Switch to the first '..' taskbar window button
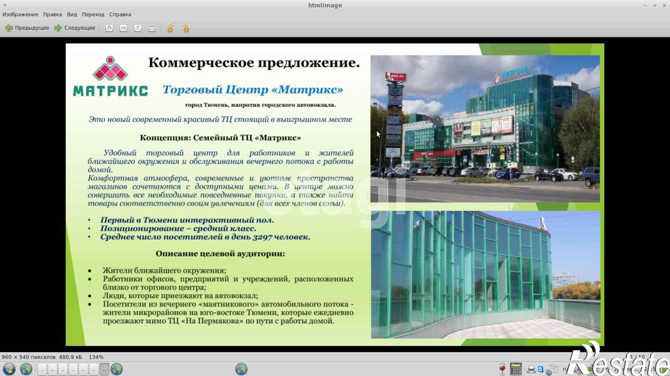The width and height of the screenshot is (670, 376). pyautogui.click(x=42, y=370)
